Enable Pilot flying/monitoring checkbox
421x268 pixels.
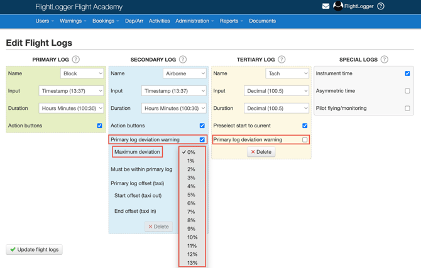tap(407, 108)
